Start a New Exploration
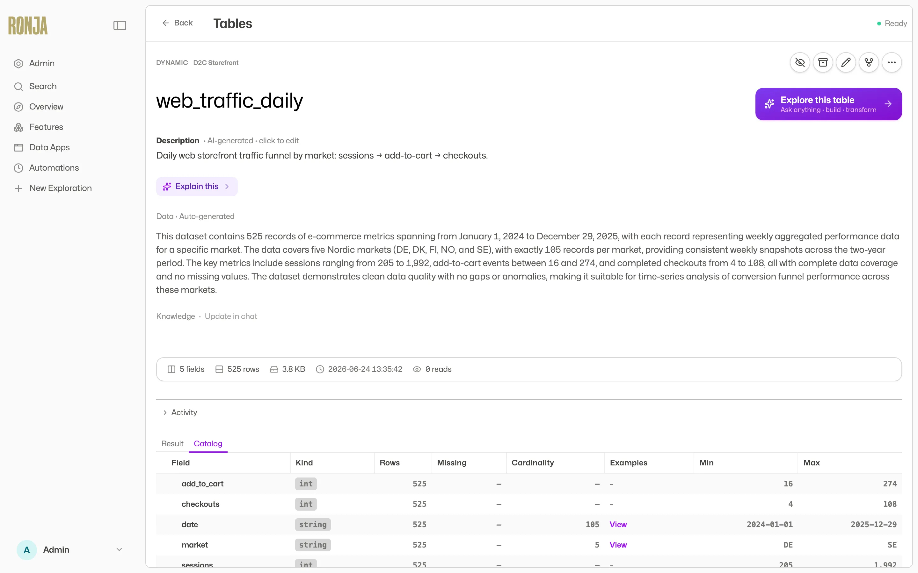The width and height of the screenshot is (918, 573). (x=53, y=188)
